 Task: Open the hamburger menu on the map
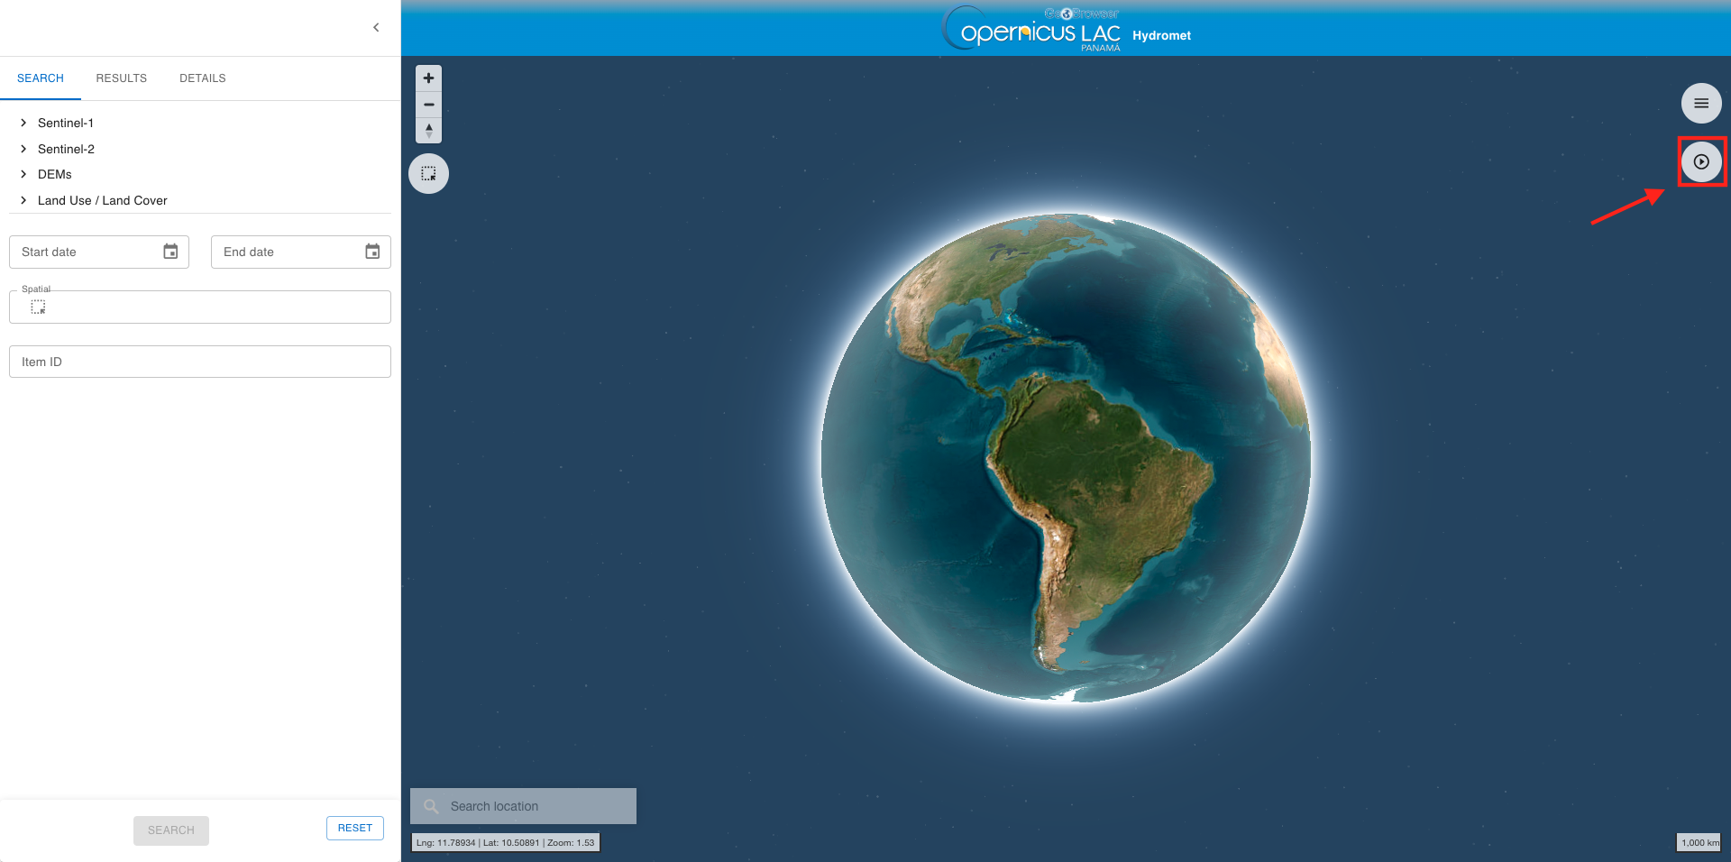click(x=1700, y=104)
